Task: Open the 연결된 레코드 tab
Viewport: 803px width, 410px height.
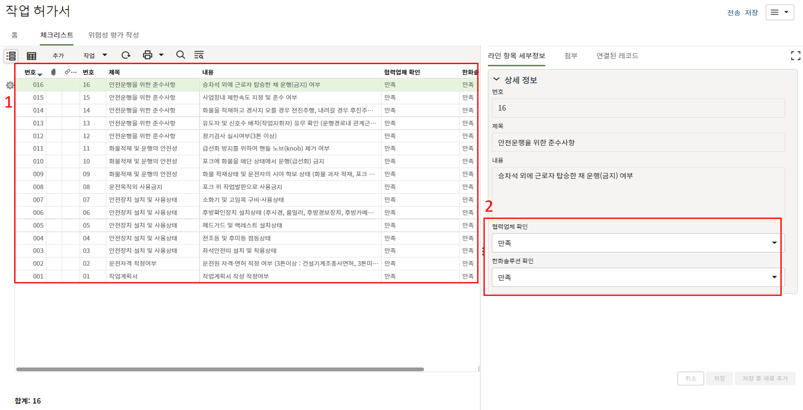Action: tap(617, 56)
